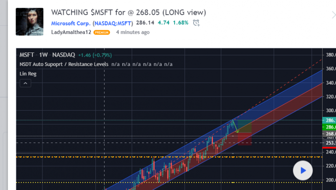Select the red stop-loss zone
336x190 pixels.
click(x=245, y=139)
